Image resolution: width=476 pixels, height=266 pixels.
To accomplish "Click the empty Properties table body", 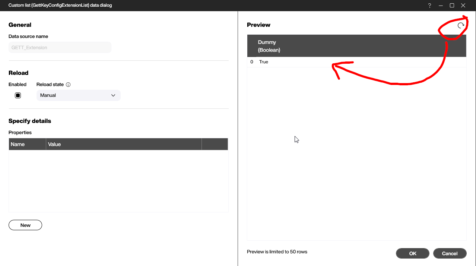I will [x=118, y=181].
